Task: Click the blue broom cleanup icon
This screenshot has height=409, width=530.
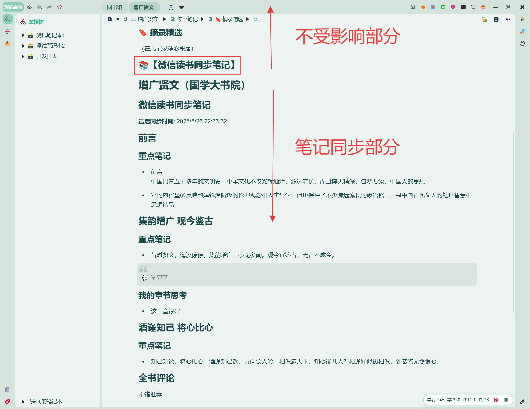Action: click(433, 7)
